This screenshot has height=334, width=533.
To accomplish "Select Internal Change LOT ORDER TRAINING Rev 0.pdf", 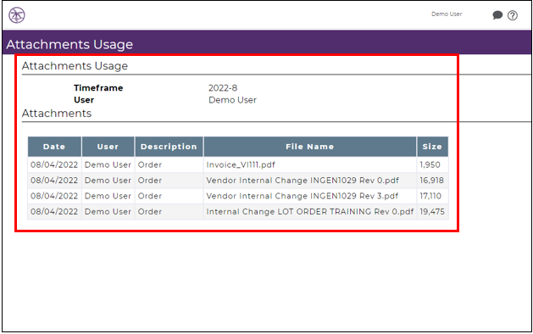I will pos(309,212).
